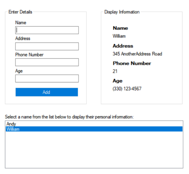Click the Phone Number label above its field
This screenshot has width=189, height=174.
pyautogui.click(x=29, y=55)
